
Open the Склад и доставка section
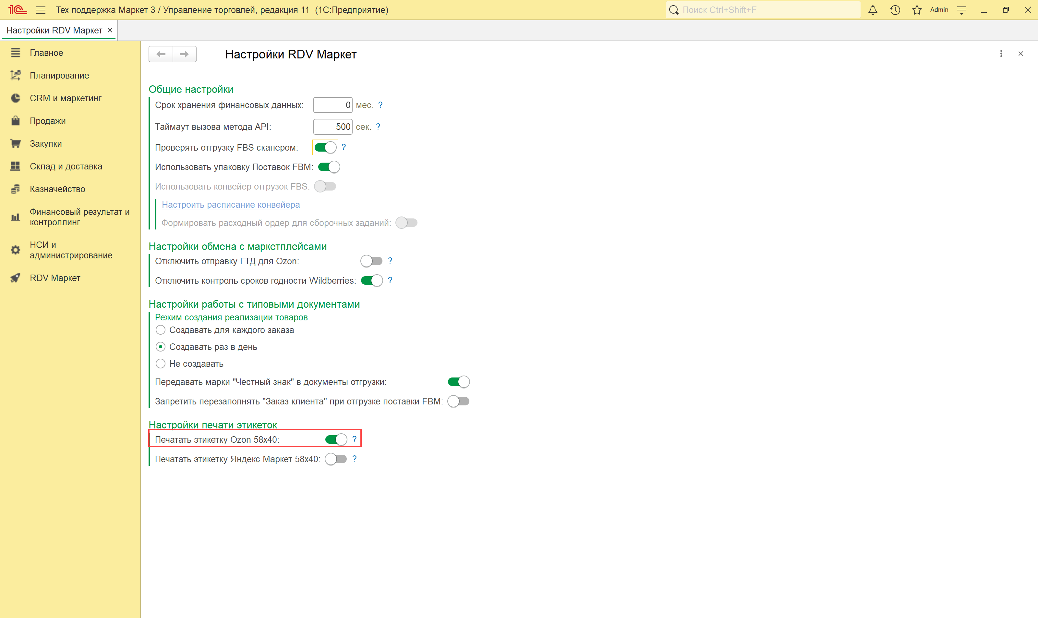[66, 166]
